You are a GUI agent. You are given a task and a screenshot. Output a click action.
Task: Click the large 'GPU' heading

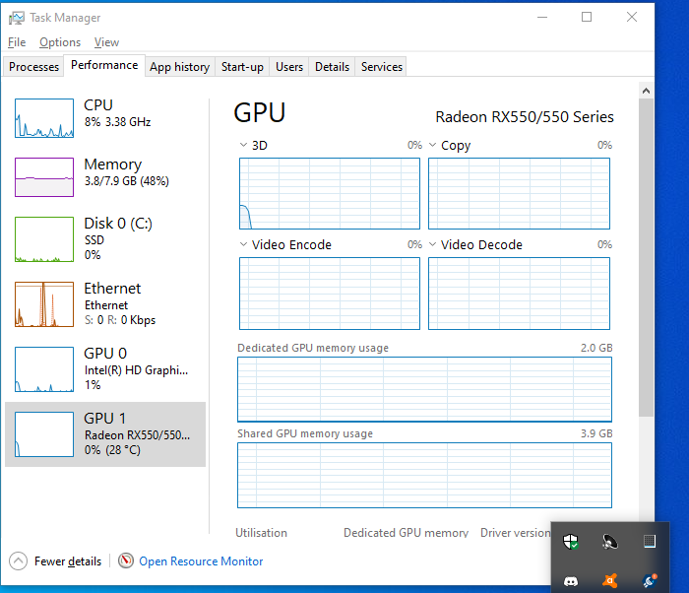(x=259, y=112)
